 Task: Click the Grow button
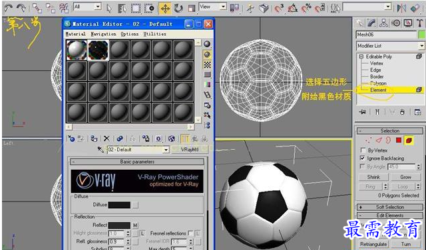[x=405, y=177]
